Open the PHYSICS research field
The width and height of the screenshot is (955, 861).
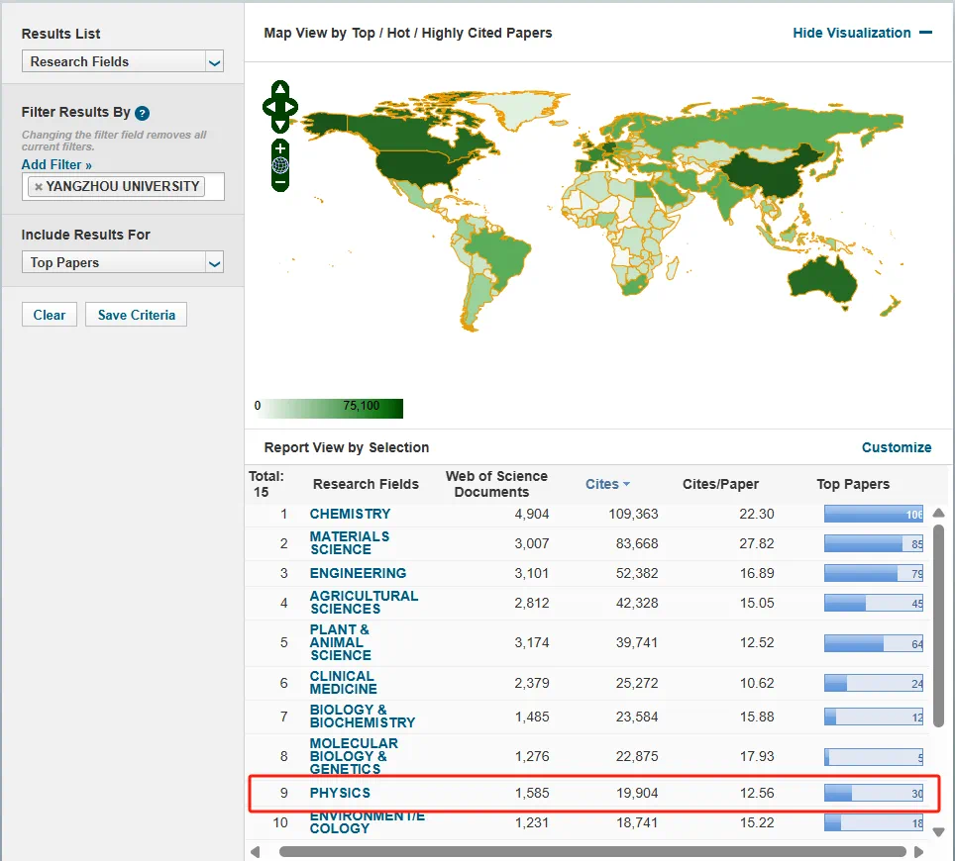click(340, 793)
